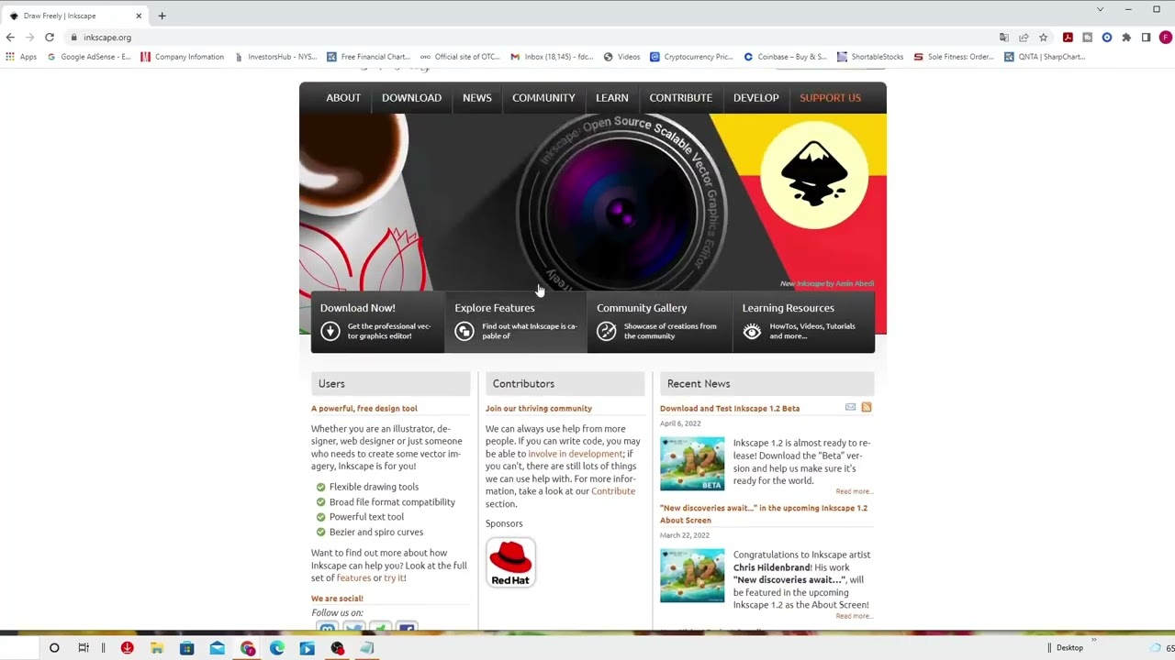
Task: Click the Explore Features heading
Action: 495,308
